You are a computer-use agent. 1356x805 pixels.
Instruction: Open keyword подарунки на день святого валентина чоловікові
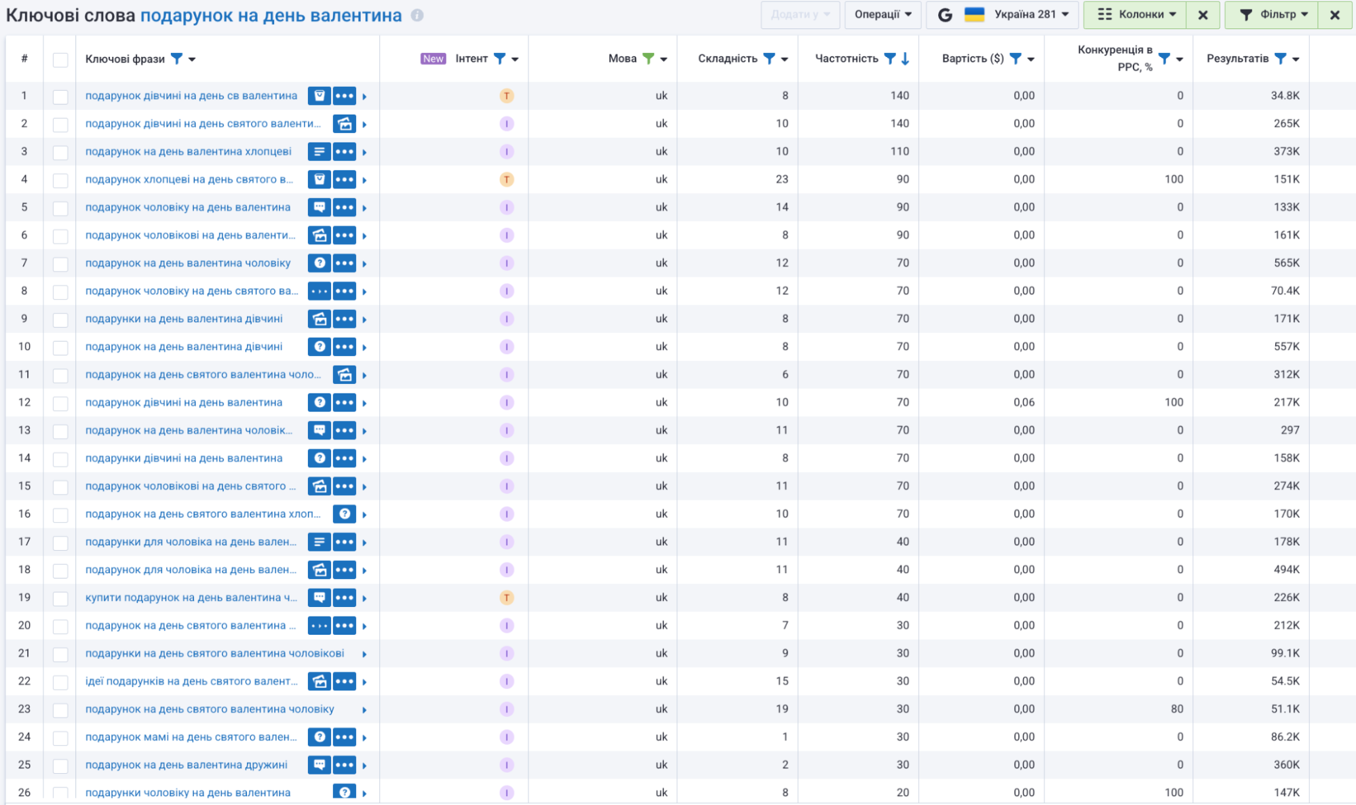pos(215,654)
